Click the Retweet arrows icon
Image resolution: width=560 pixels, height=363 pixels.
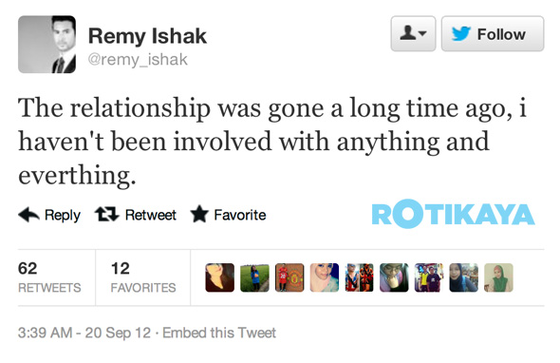coord(107,214)
